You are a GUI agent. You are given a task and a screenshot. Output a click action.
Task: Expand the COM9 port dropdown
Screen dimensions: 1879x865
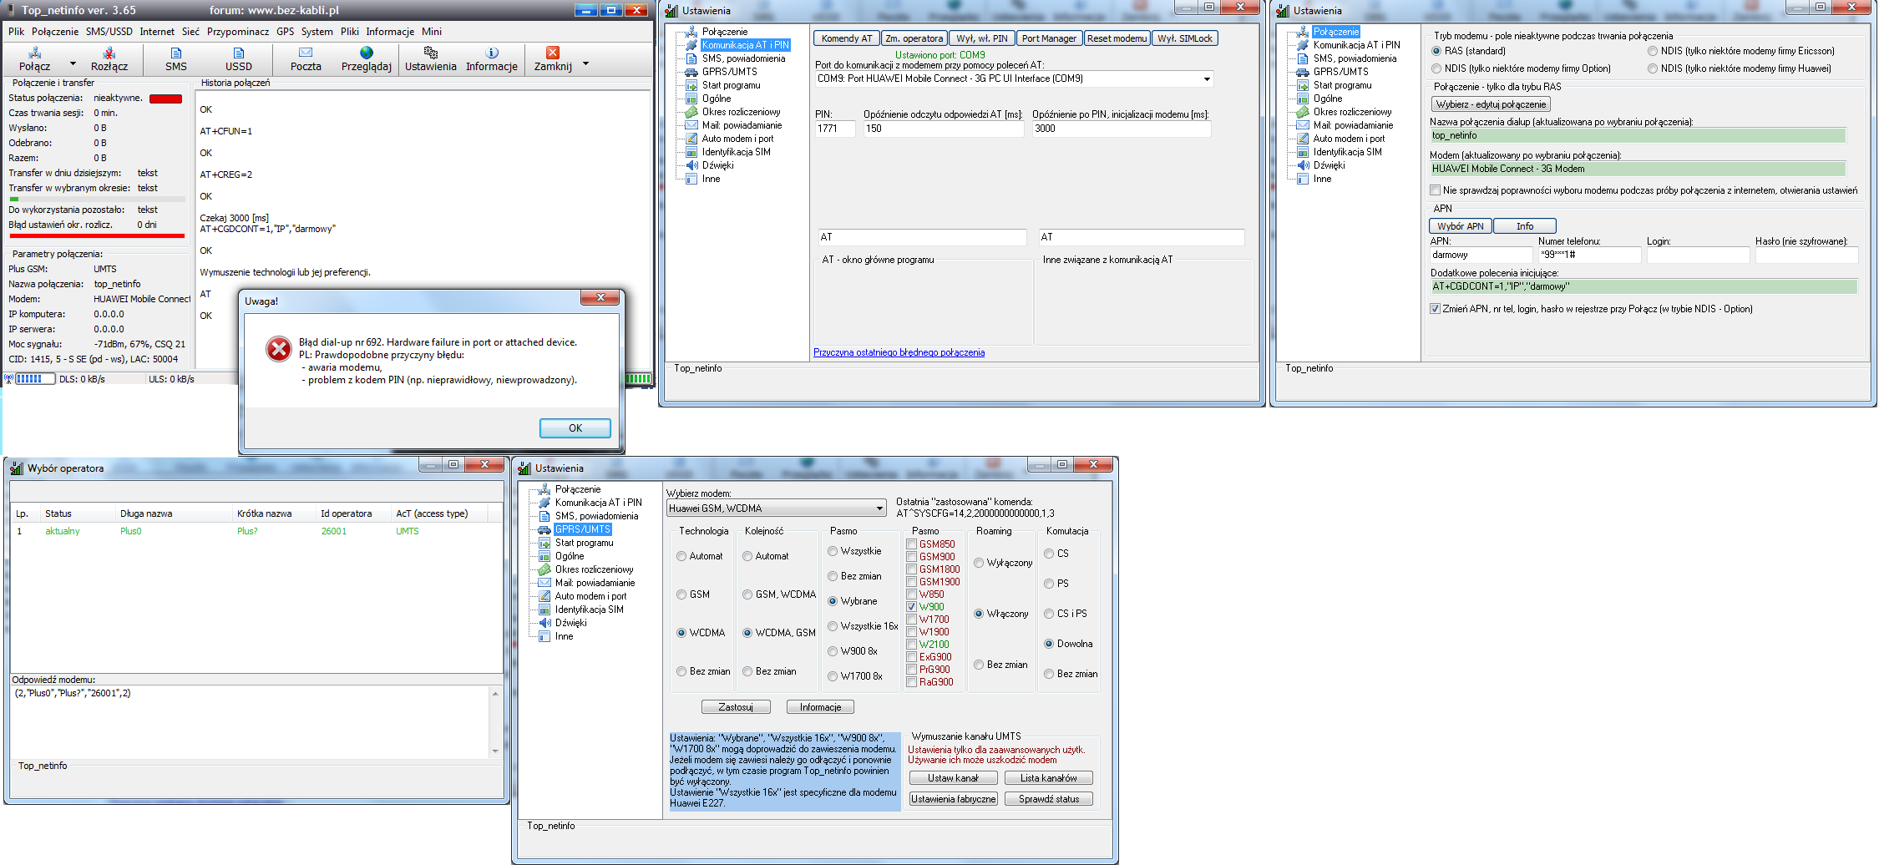tap(1207, 79)
